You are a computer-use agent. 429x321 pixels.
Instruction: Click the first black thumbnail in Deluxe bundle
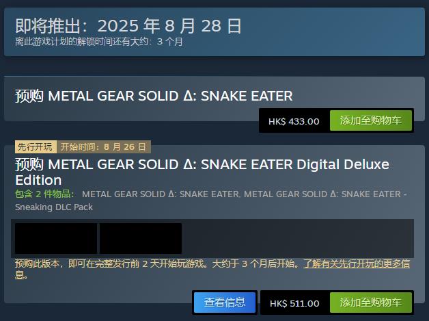56,238
